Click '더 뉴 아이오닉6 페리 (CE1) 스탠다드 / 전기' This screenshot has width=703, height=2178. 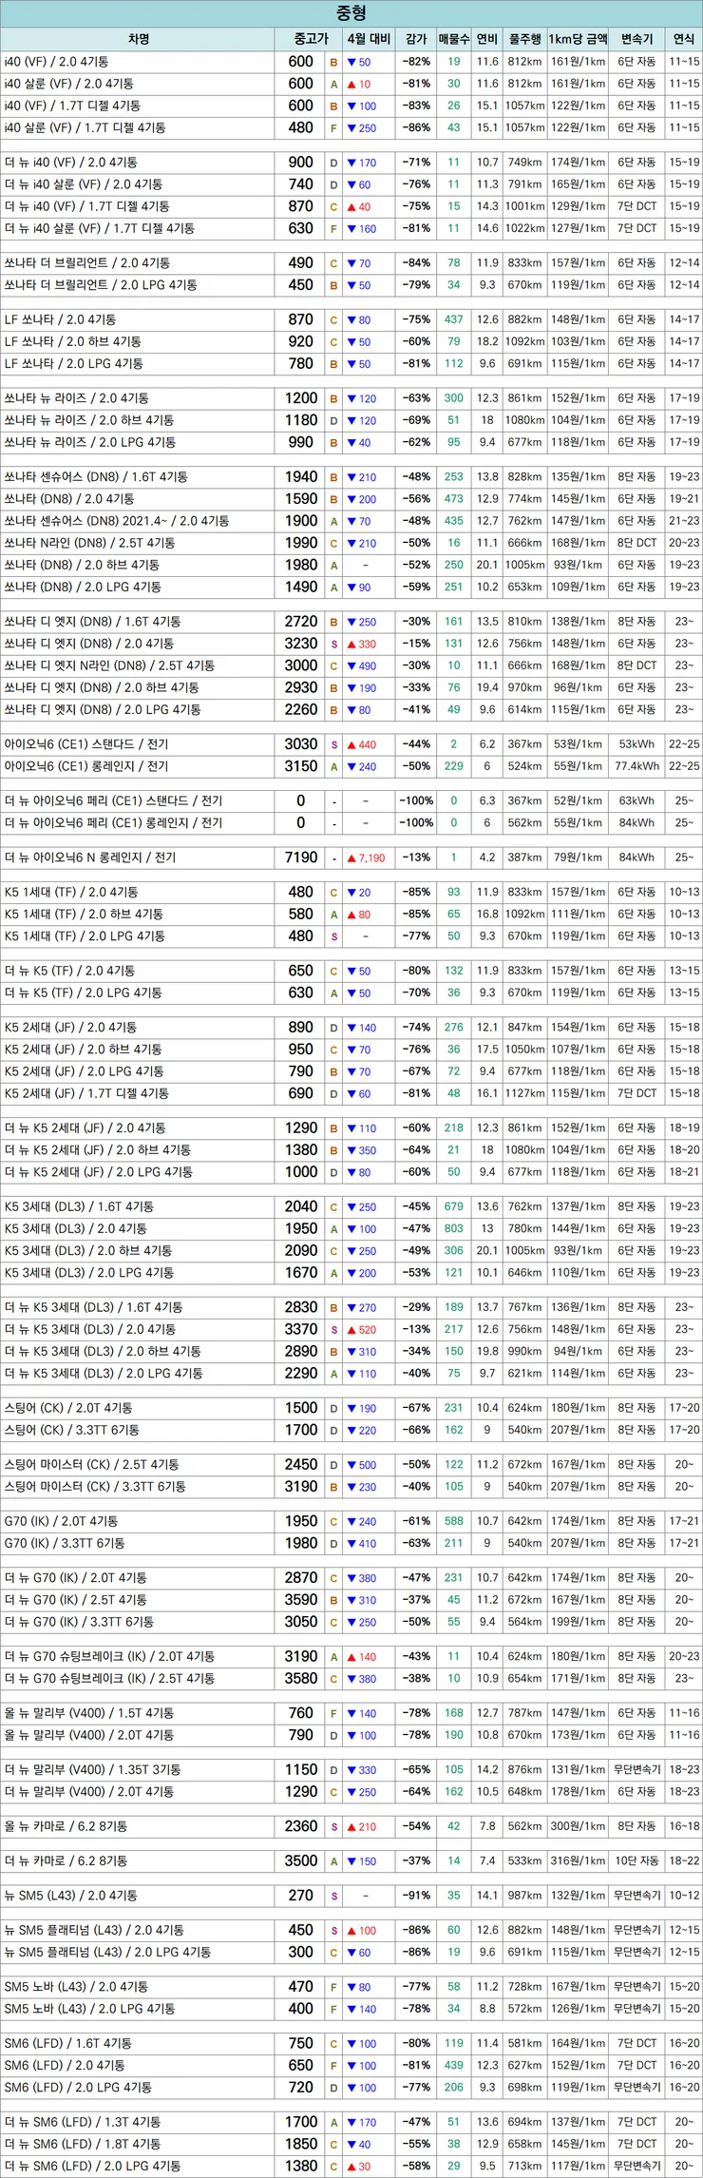113,800
